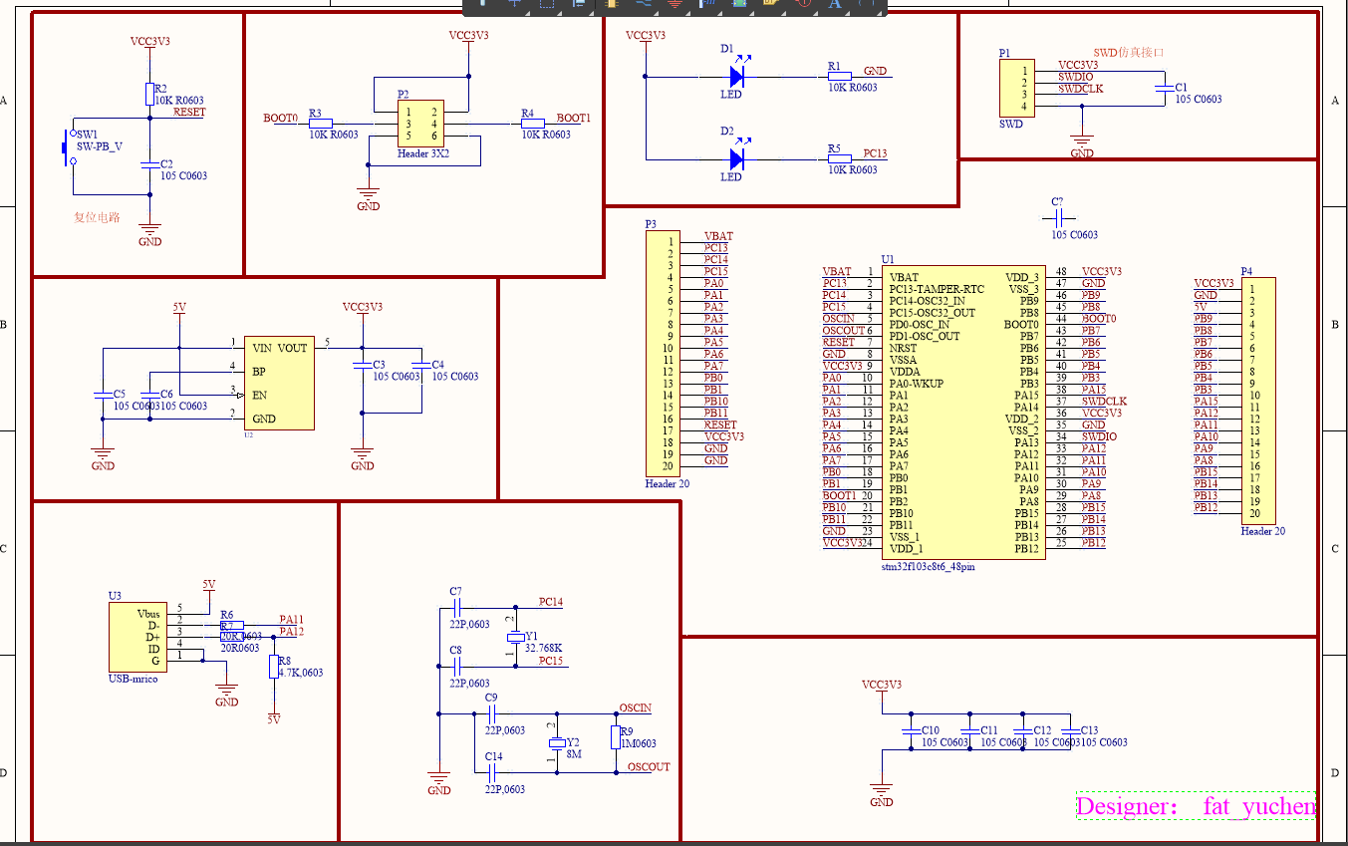
Task: Choose the GND power port tool in the toolbar
Action: pyautogui.click(x=674, y=4)
